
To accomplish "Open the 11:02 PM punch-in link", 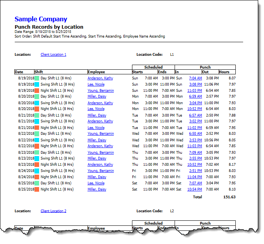I will click(195, 127).
